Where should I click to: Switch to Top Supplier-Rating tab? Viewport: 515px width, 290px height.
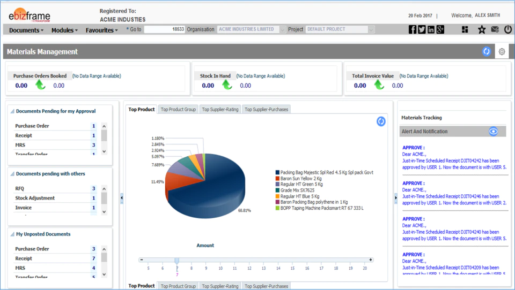pyautogui.click(x=220, y=110)
